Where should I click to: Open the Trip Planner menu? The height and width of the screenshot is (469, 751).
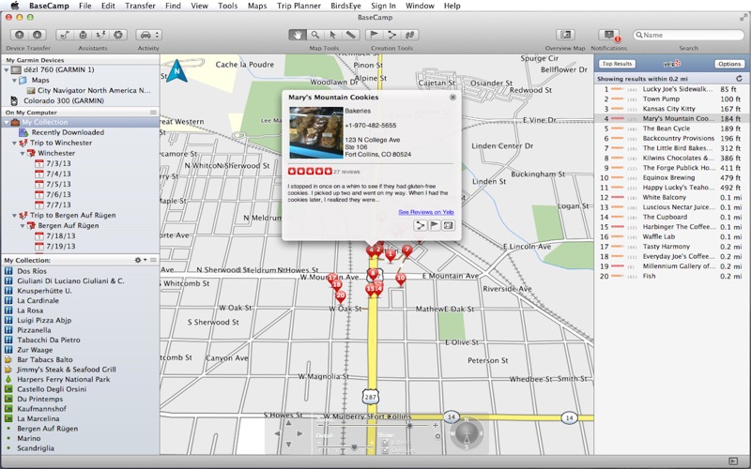[298, 6]
